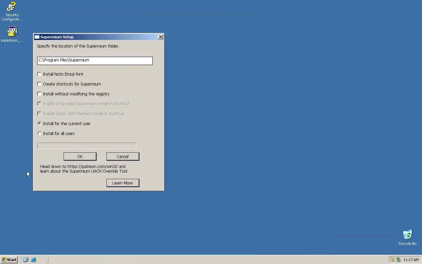Click the first quick launch icon beside Start
The height and width of the screenshot is (264, 422).
(x=26, y=260)
